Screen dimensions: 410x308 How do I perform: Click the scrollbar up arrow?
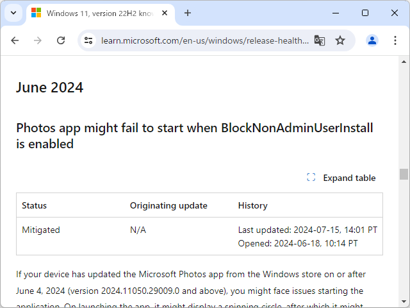pos(404,61)
